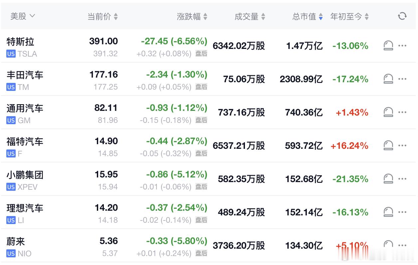
Task: Click the refresh icon in header
Action: pos(402,16)
